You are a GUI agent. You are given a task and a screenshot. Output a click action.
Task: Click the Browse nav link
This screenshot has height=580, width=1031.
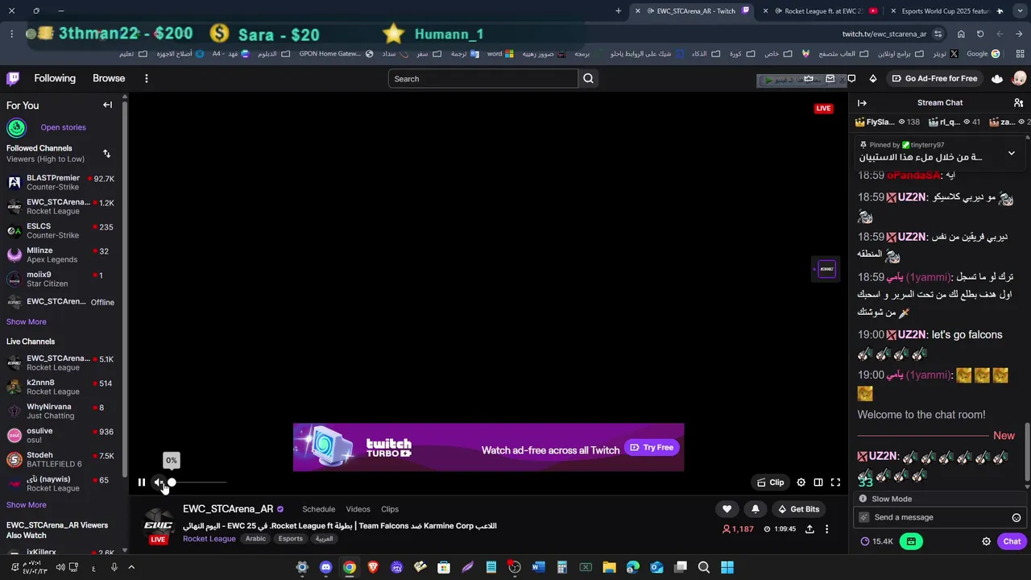point(109,78)
